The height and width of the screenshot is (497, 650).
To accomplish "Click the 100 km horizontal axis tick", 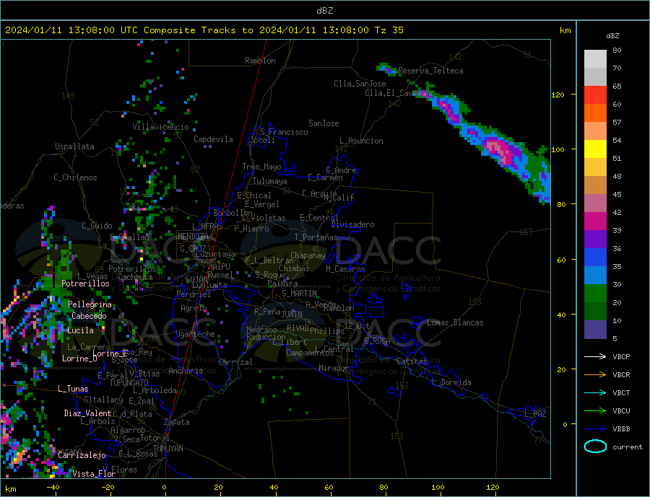I will (x=438, y=488).
